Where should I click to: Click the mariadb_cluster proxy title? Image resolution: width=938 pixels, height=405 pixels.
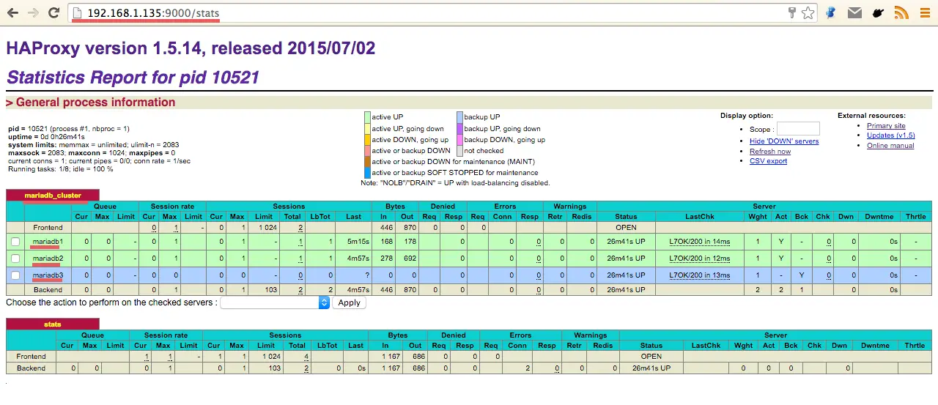tap(53, 196)
